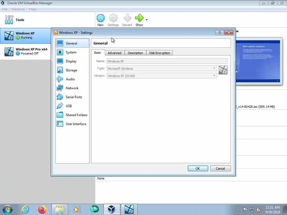287x215 pixels.
Task: Open the Show button dropdown arrow
Action: coord(147,20)
